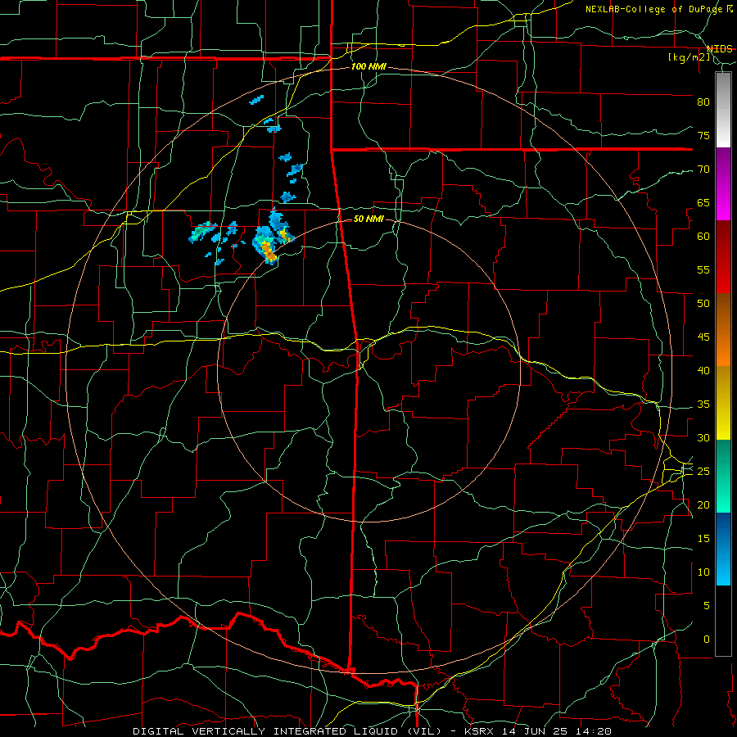Screen dimensions: 737x737
Task: Click the 75 value on the color scale
Action: pyautogui.click(x=703, y=135)
